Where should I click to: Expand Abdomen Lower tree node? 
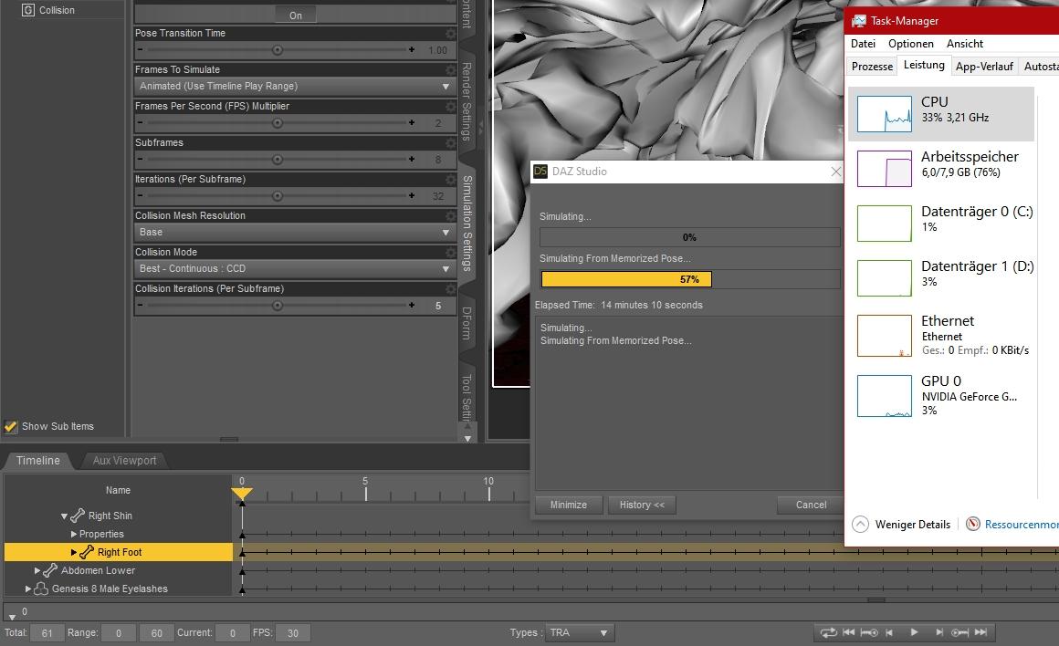click(37, 570)
